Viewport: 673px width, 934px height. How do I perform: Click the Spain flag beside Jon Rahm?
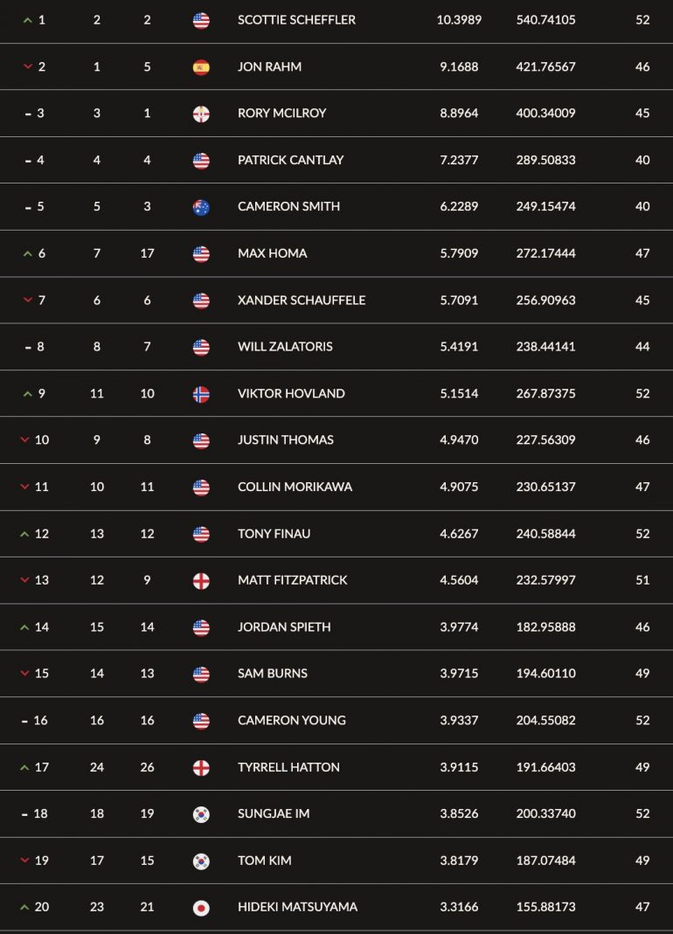click(202, 66)
